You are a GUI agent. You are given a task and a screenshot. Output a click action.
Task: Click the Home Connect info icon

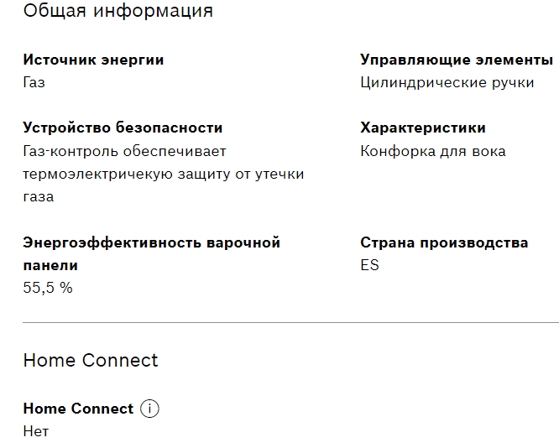[150, 409]
